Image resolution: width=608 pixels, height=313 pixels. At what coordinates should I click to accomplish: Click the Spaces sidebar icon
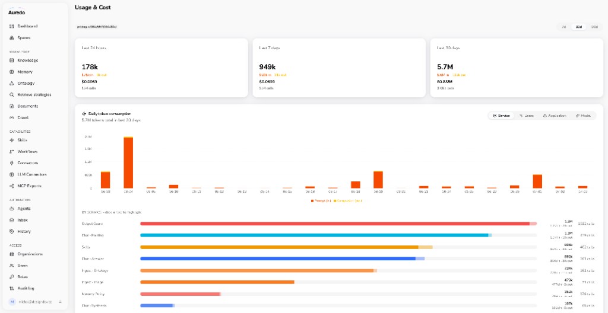12,38
